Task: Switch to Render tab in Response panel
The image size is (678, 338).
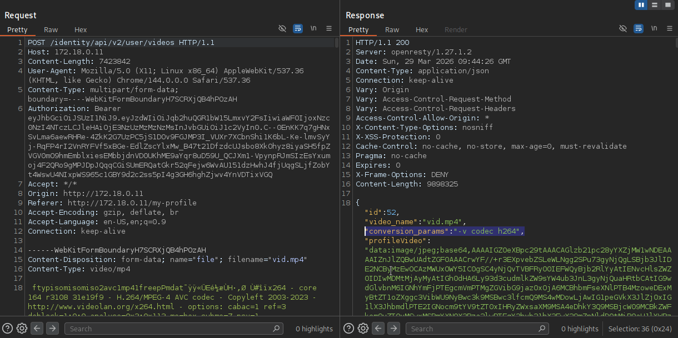Action: (x=456, y=29)
